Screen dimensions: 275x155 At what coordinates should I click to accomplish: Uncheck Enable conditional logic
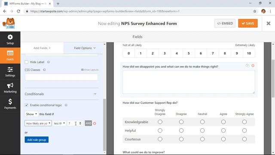[27, 105]
